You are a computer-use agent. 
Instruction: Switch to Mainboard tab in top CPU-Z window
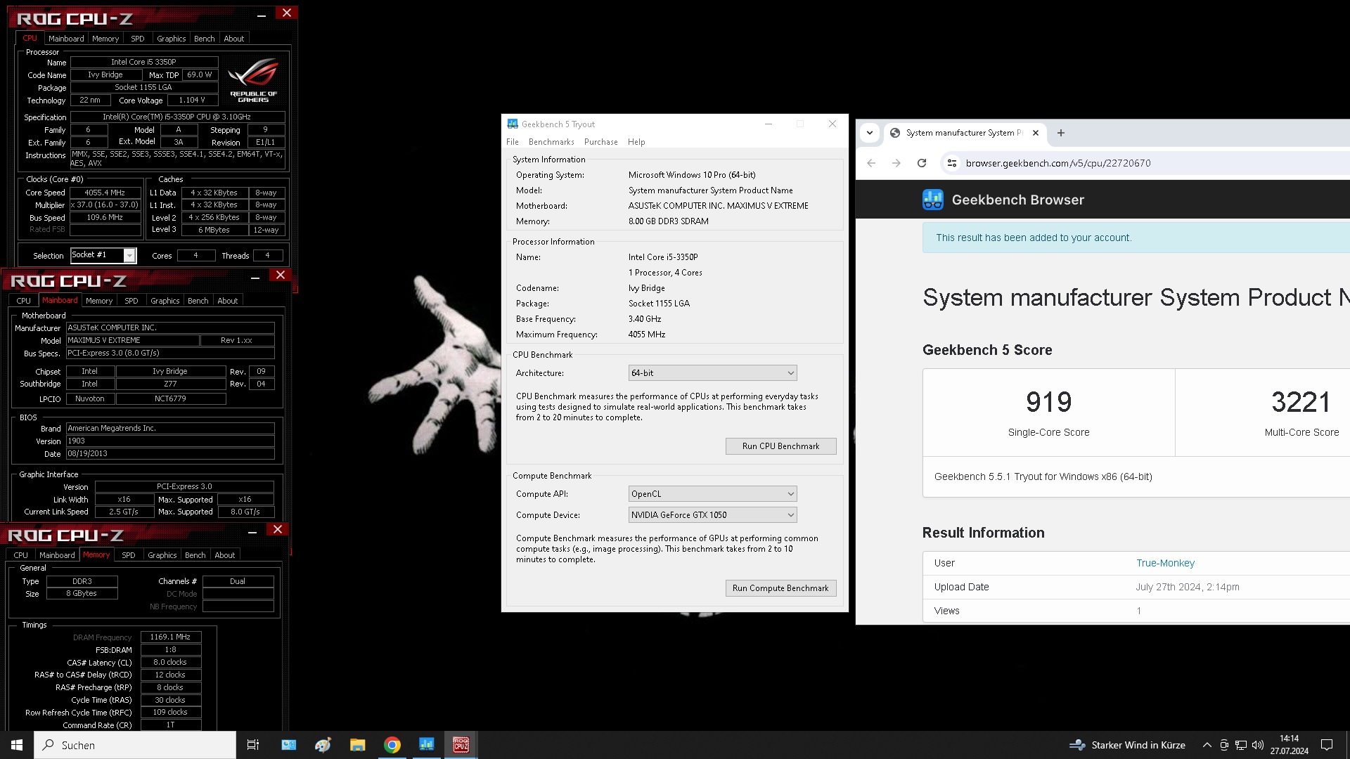[66, 39]
